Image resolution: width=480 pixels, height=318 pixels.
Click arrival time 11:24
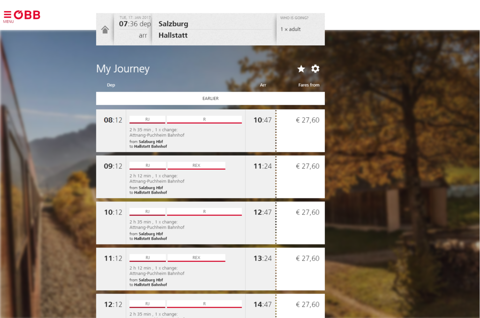(x=262, y=166)
